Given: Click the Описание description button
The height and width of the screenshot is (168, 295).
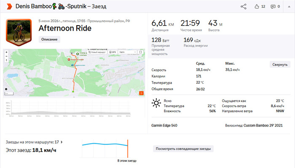Looking at the screenshot, I should tap(49, 39).
